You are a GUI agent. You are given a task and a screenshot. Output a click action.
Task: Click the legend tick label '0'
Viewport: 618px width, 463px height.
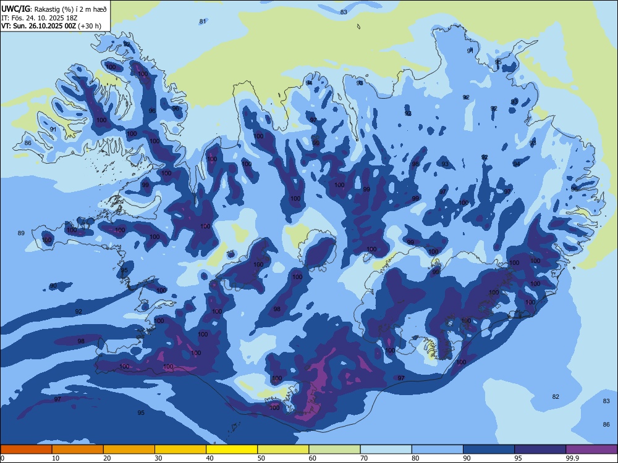pyautogui.click(x=2, y=458)
